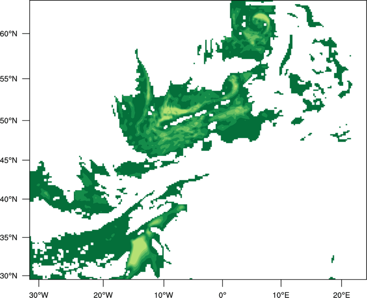Click the 60°N latitude label
This screenshot has width=367, height=298.
click(x=9, y=33)
